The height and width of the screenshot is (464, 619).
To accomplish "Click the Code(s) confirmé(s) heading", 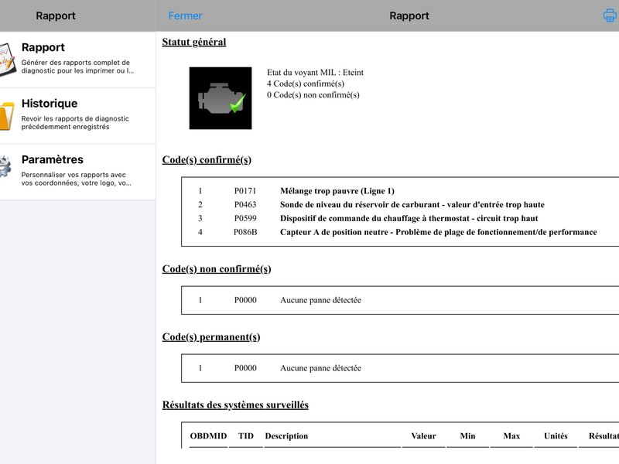I will click(207, 160).
